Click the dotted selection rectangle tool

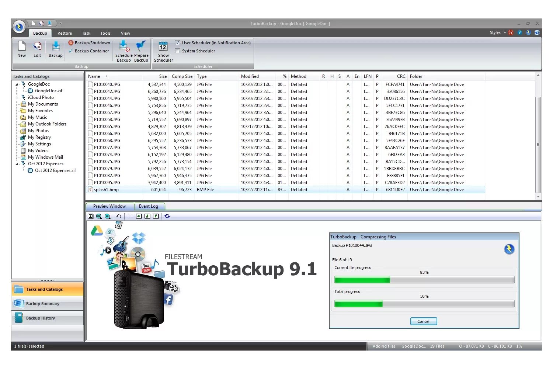pos(130,216)
